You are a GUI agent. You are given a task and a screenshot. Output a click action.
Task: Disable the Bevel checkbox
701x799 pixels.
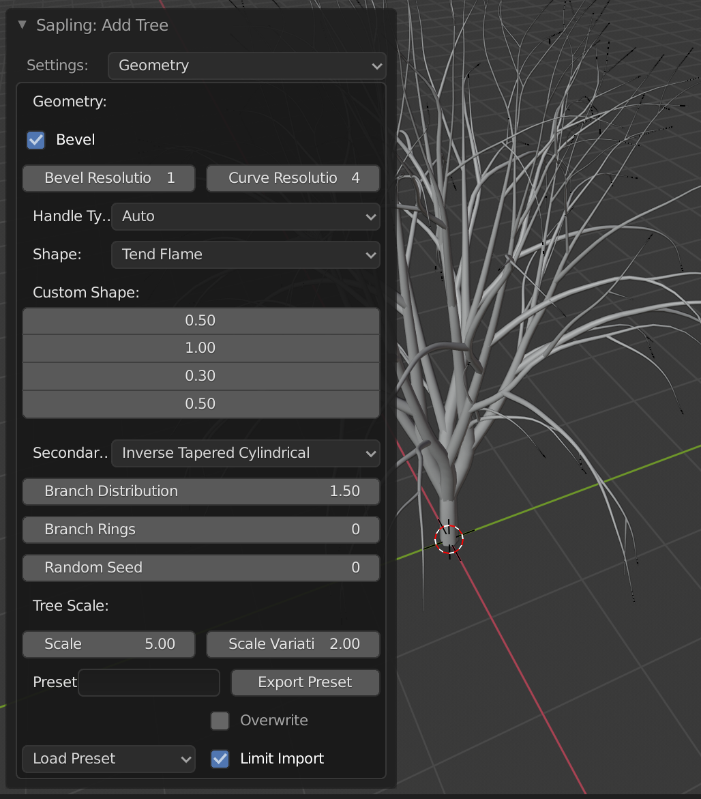(x=36, y=140)
